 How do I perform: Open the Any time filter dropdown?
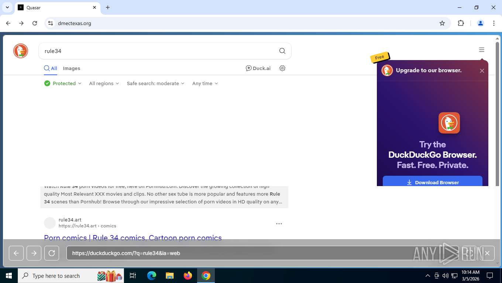coord(205,83)
